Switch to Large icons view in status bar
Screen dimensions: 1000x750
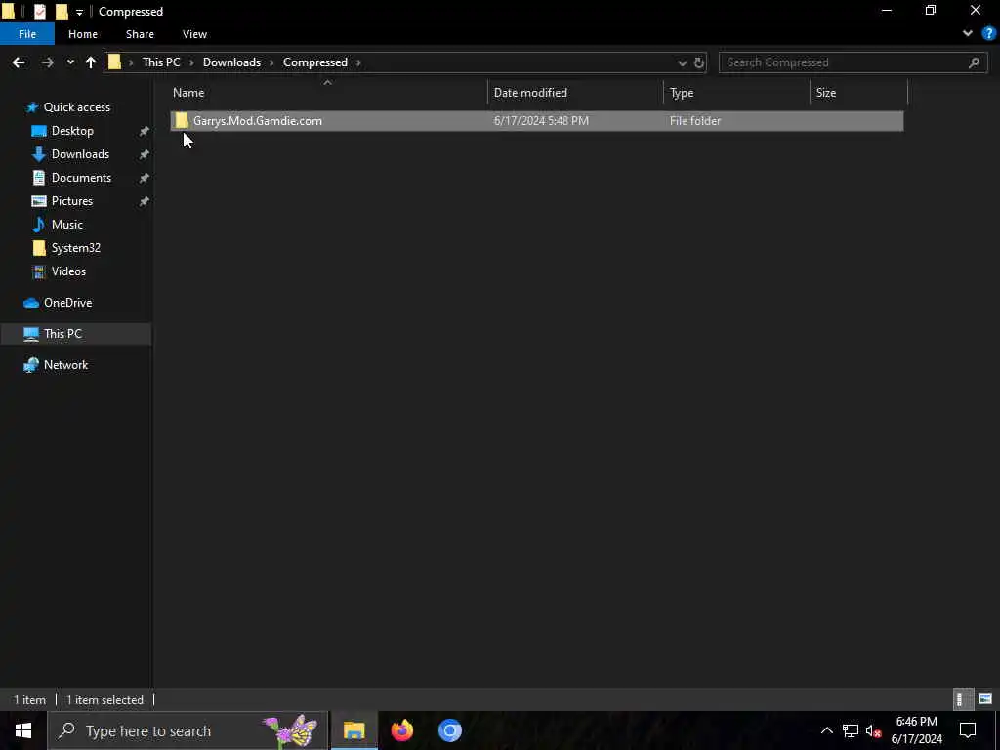[x=984, y=699]
